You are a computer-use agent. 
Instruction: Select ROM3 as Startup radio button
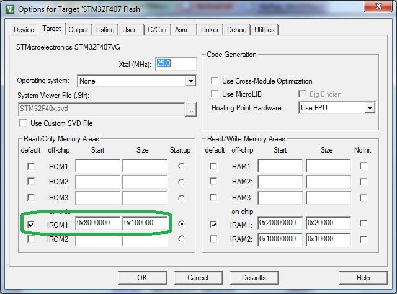tap(181, 198)
